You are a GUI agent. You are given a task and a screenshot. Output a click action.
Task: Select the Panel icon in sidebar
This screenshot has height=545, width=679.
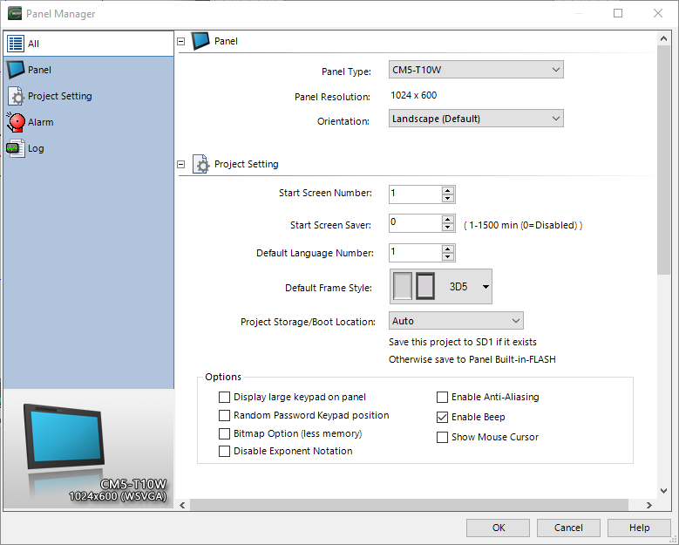16,70
